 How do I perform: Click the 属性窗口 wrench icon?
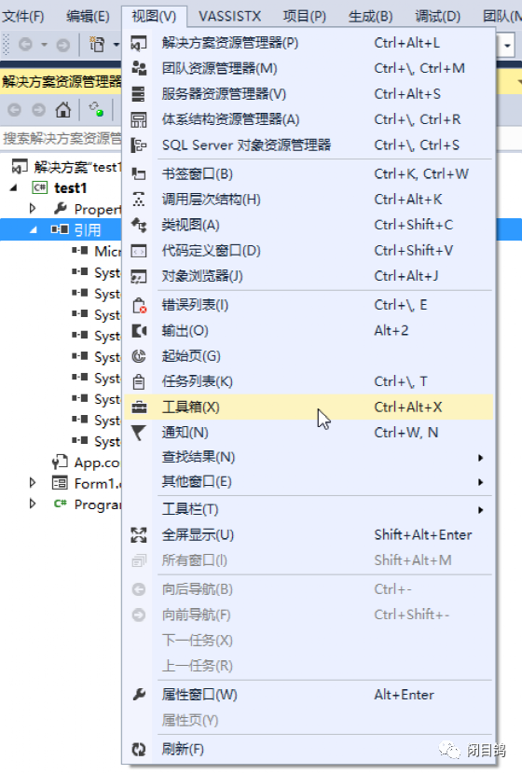[x=139, y=695]
